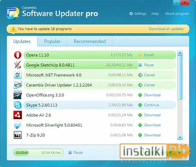Click the Carambis Software Updater logo
196x167 pixels.
click(x=13, y=13)
